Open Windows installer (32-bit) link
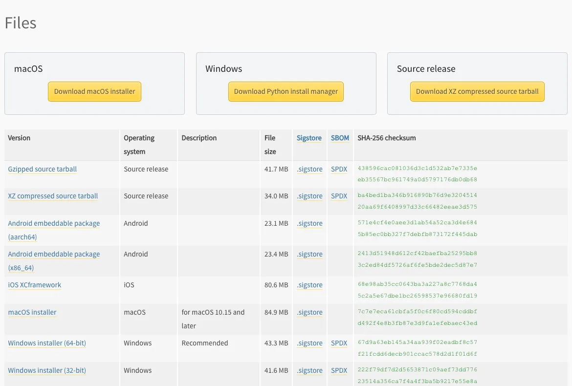Image resolution: width=572 pixels, height=386 pixels. (x=47, y=370)
